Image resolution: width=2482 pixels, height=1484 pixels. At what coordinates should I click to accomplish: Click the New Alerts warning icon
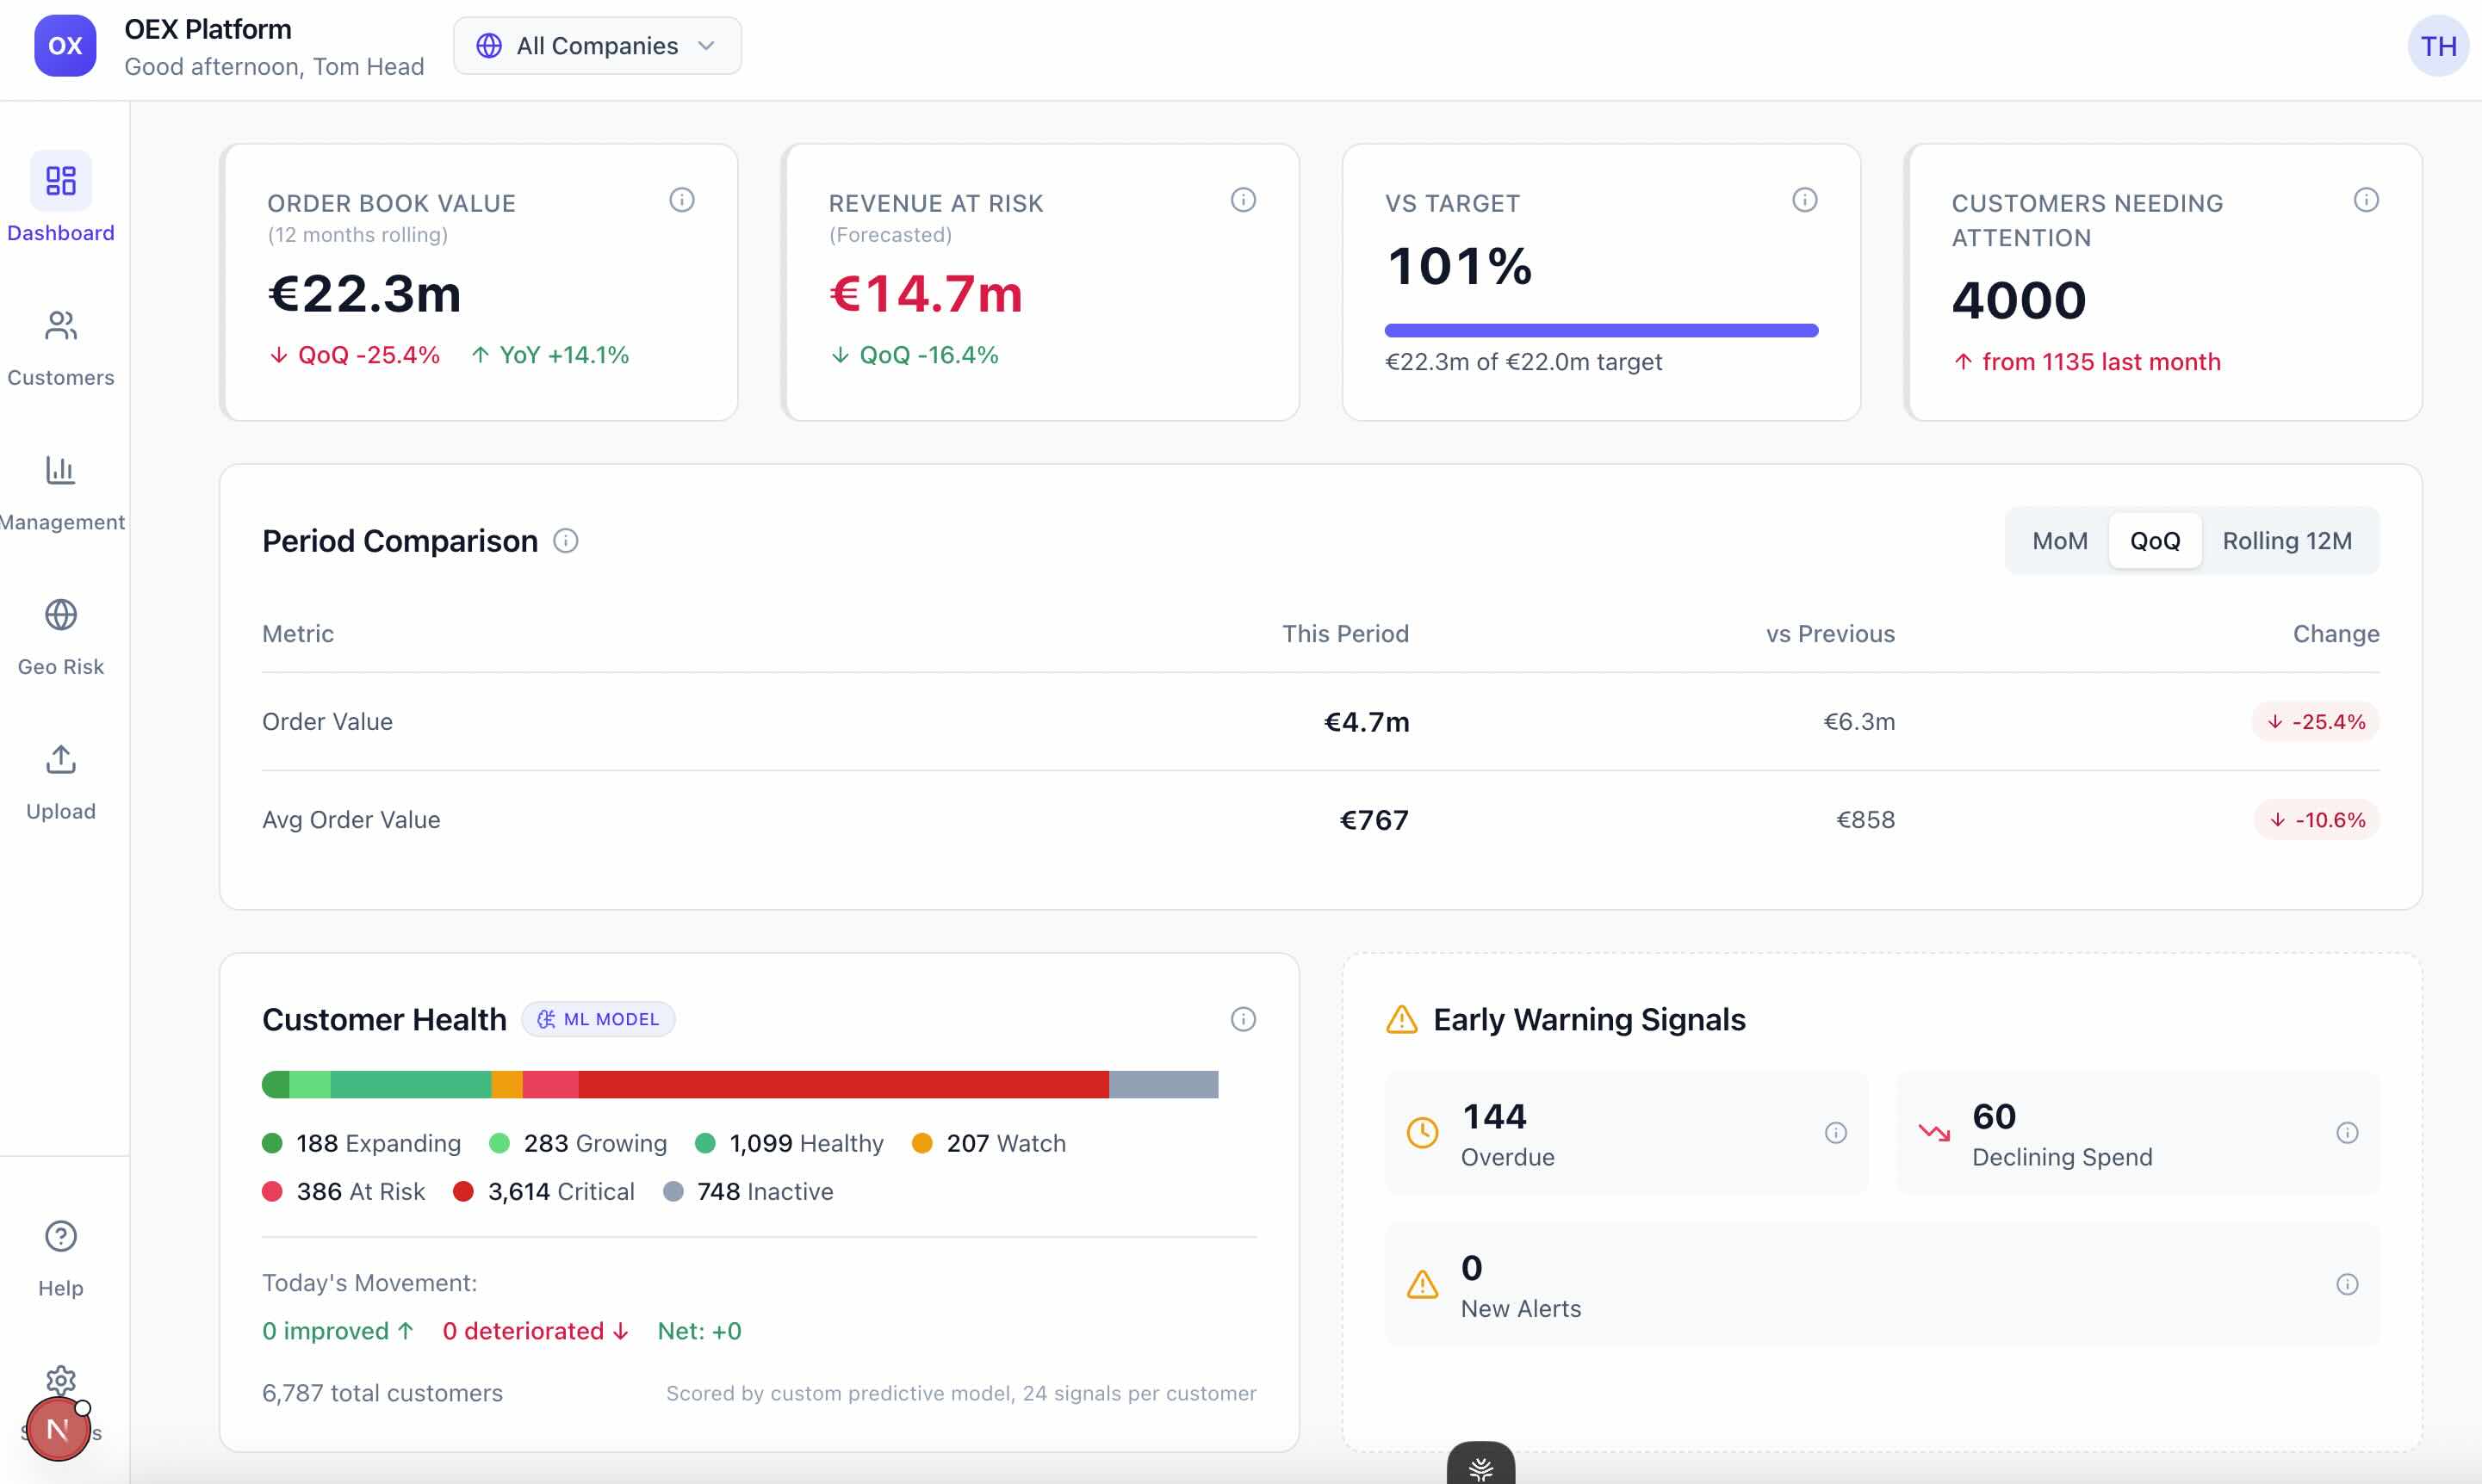click(1423, 1284)
